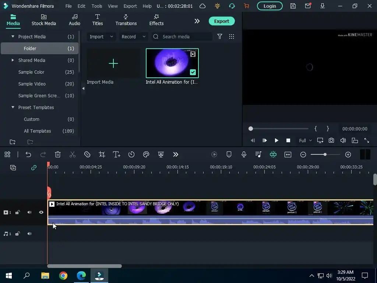Viewport: 377px width, 283px height.
Task: Zoom in timeline with plus icon
Action: (x=348, y=154)
